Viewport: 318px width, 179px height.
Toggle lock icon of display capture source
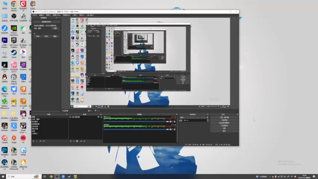[101, 117]
